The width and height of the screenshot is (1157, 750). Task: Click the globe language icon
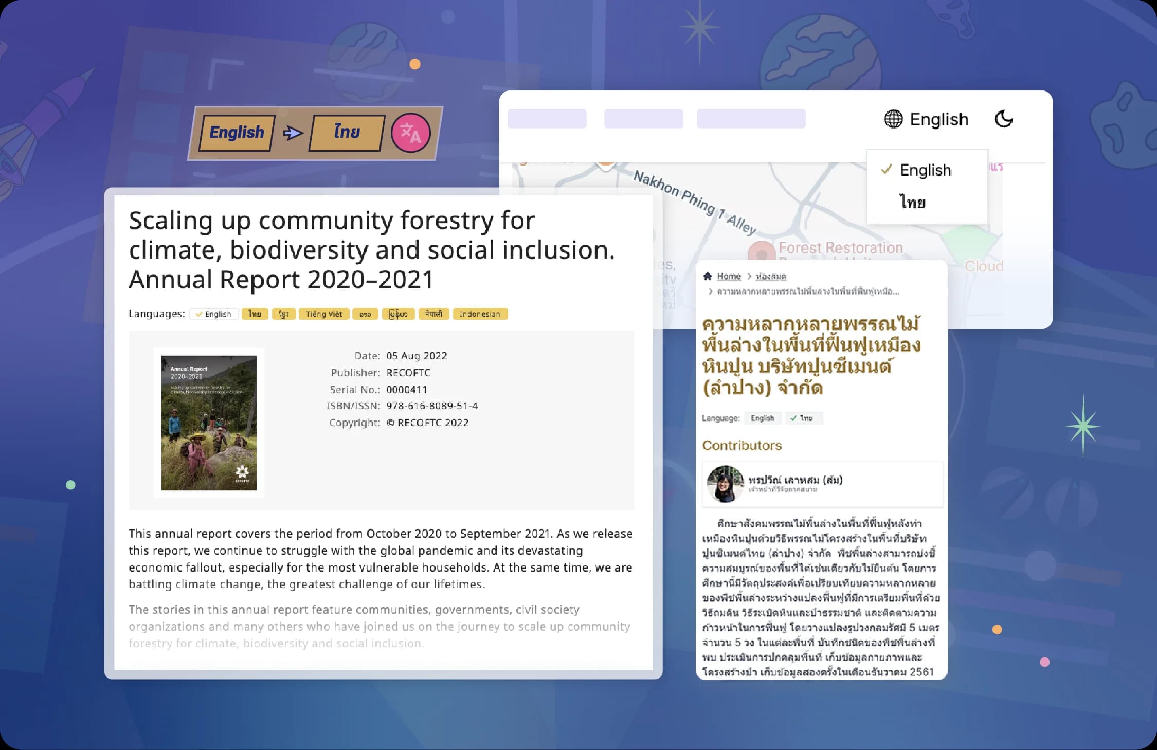point(893,119)
